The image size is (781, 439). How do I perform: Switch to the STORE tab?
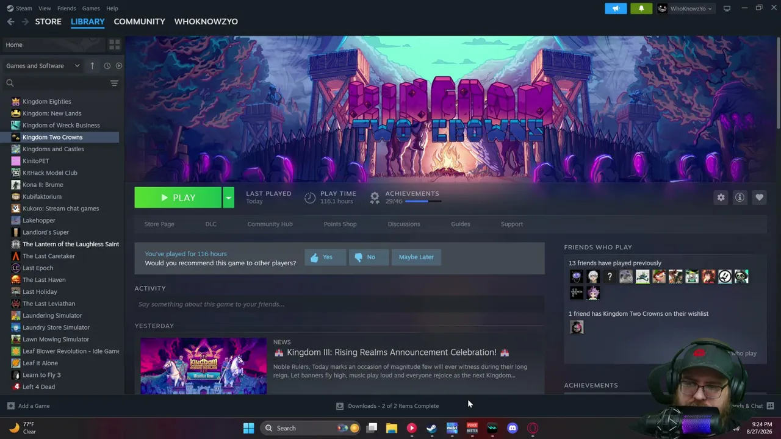(48, 21)
